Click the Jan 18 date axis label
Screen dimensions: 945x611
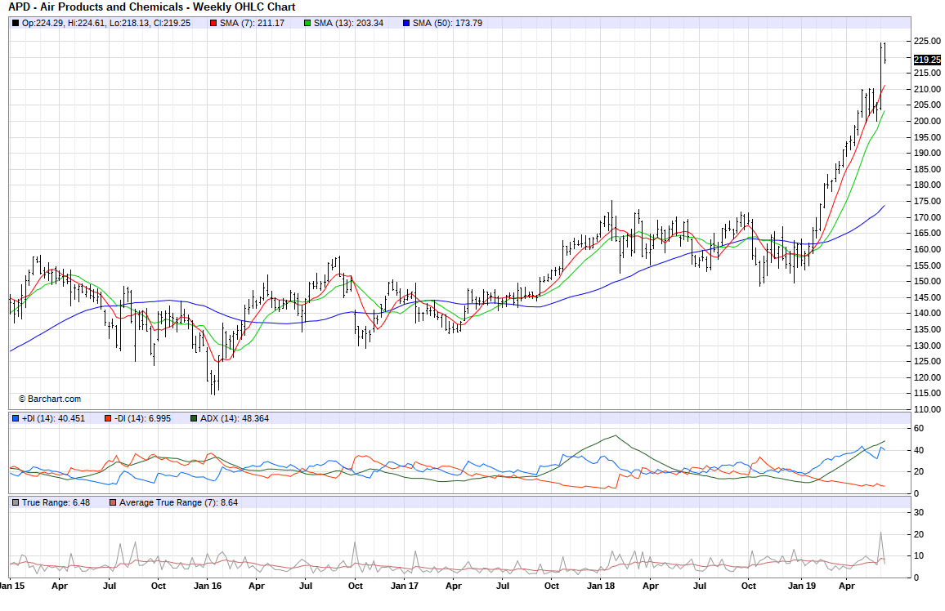pyautogui.click(x=601, y=586)
